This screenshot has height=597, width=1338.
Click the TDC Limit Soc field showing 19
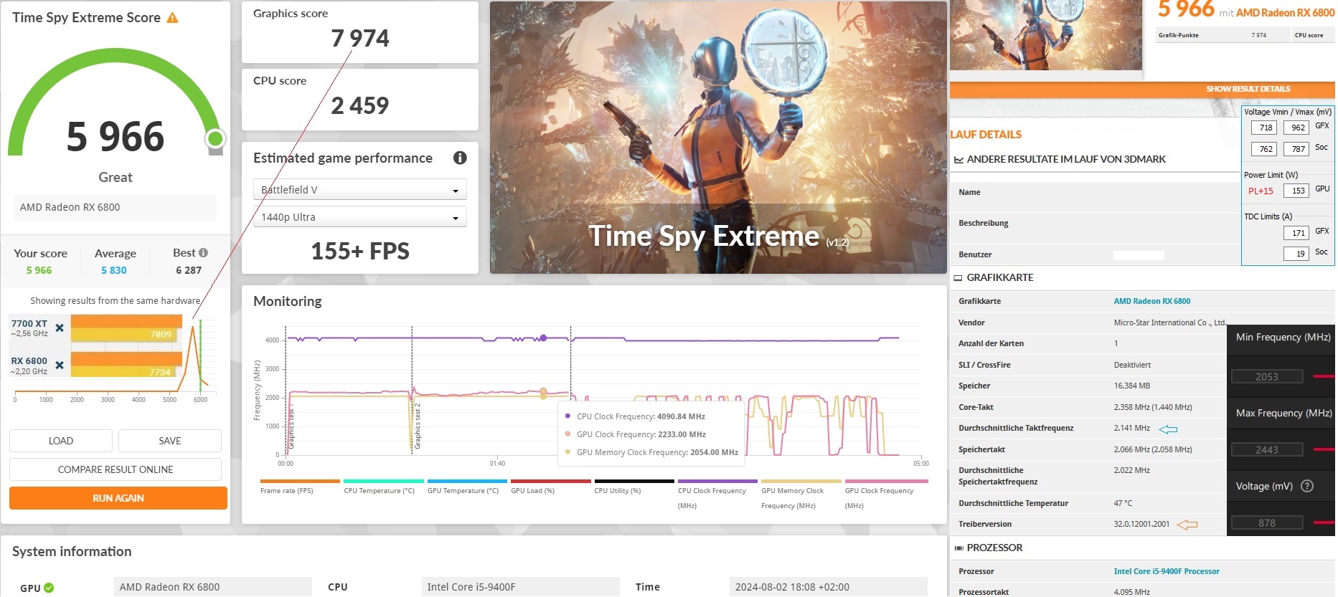(x=1296, y=254)
